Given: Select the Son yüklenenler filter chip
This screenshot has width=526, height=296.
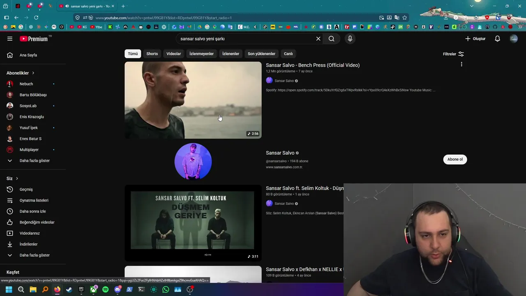Looking at the screenshot, I should coord(261,54).
